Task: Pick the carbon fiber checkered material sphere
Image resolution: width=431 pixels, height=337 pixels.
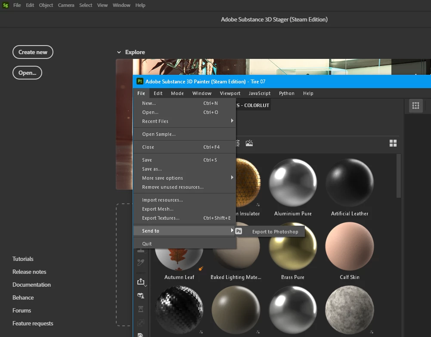Action: [x=179, y=310]
